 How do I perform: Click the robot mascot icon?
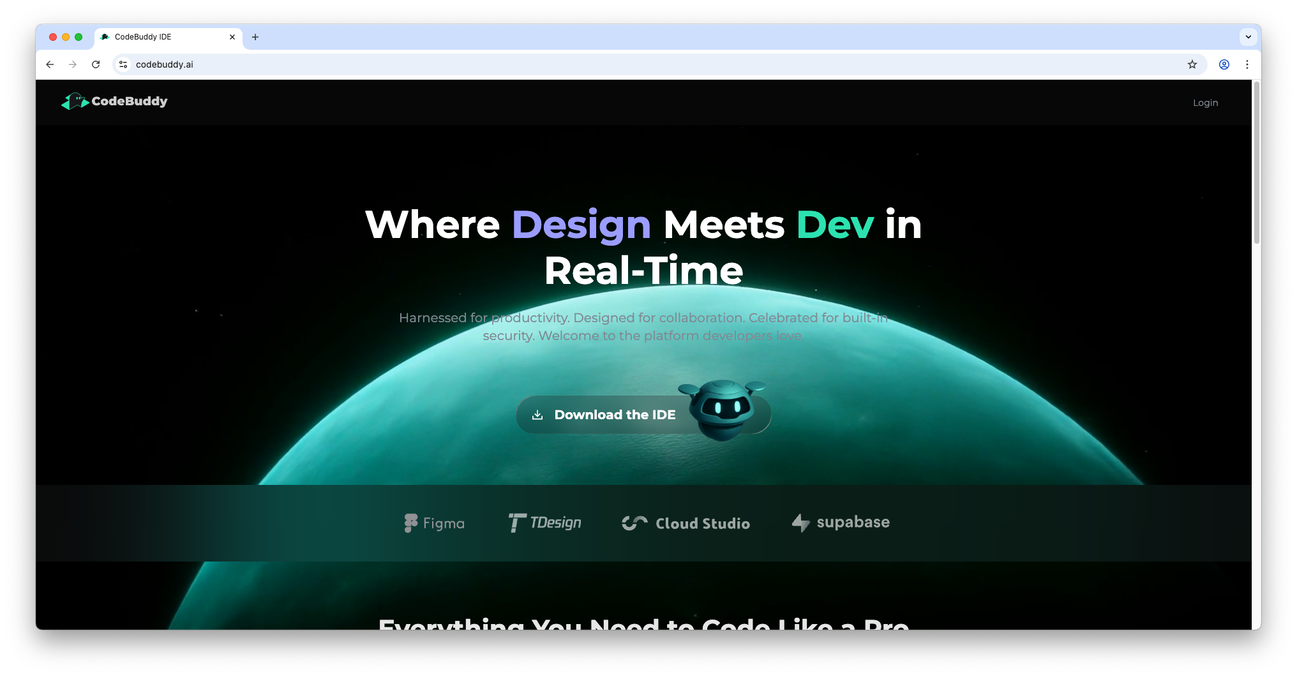[722, 409]
